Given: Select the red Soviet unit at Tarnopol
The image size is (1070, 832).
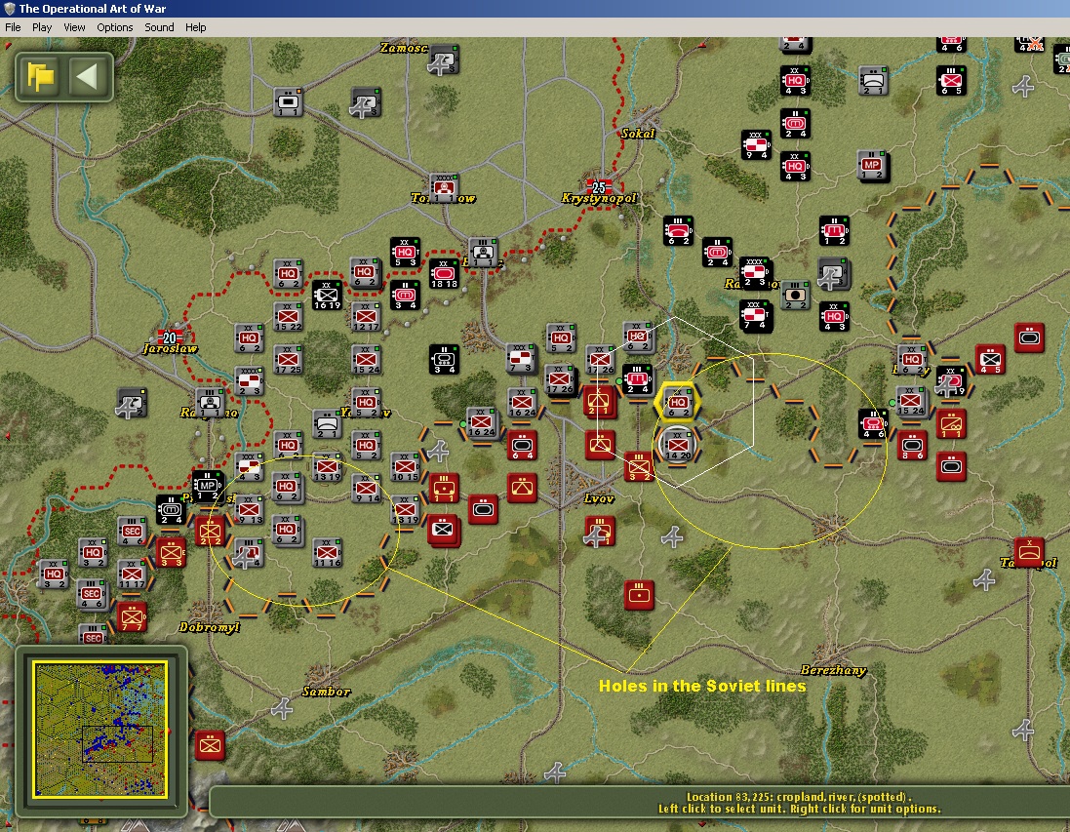Looking at the screenshot, I should [1029, 553].
